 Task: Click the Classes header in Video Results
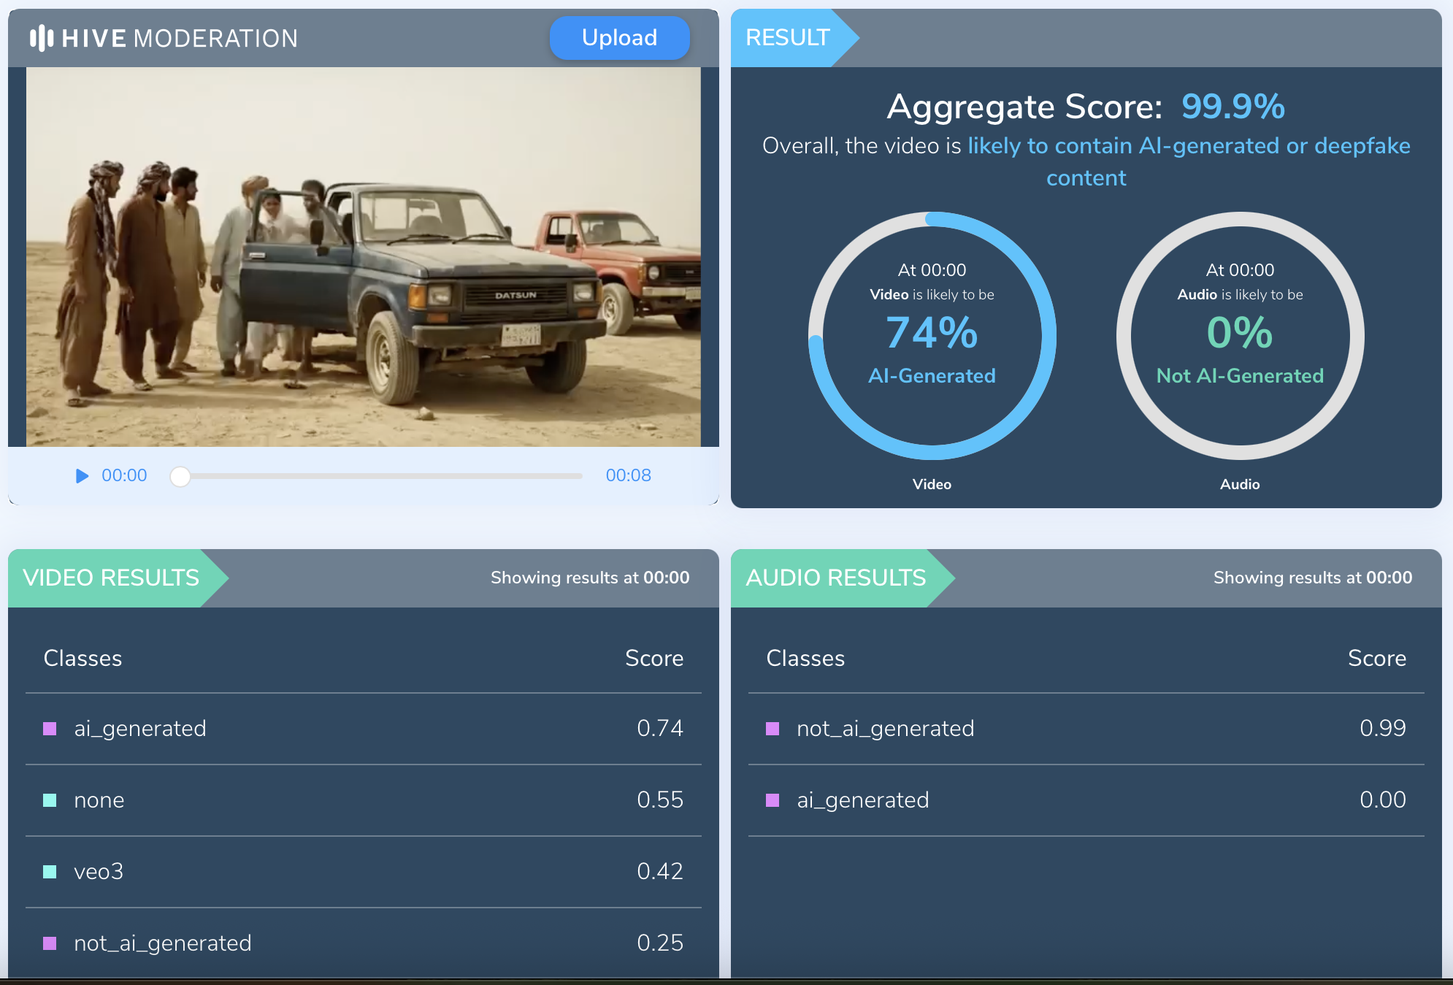click(x=83, y=658)
